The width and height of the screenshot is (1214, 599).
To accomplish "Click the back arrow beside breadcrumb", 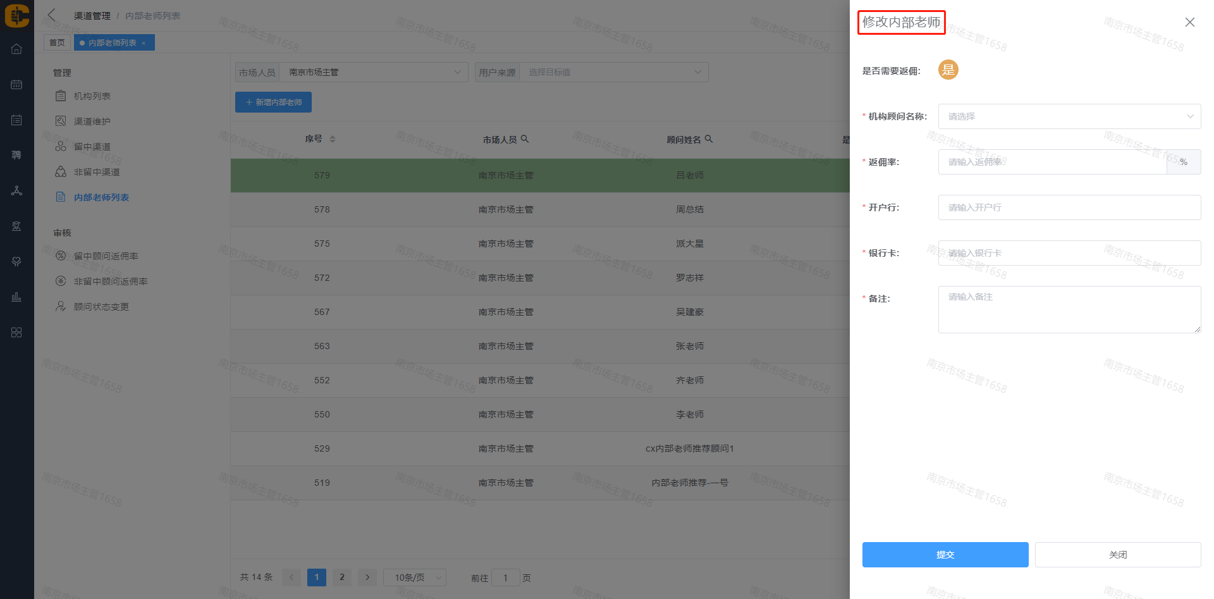I will coord(52,15).
